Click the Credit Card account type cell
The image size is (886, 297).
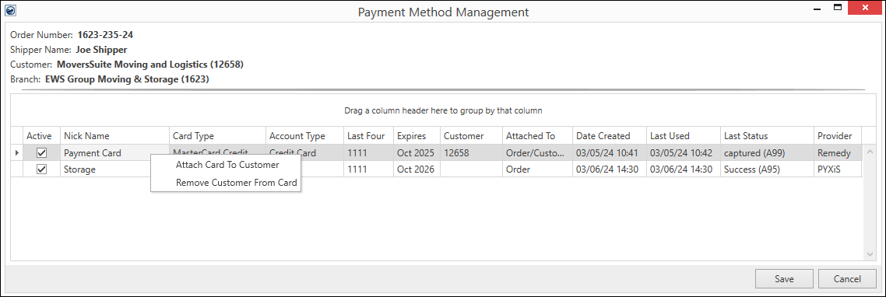pyautogui.click(x=304, y=152)
